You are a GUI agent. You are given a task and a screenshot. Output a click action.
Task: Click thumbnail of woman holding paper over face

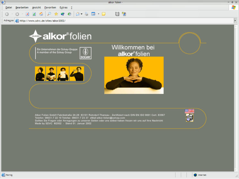[63, 74]
